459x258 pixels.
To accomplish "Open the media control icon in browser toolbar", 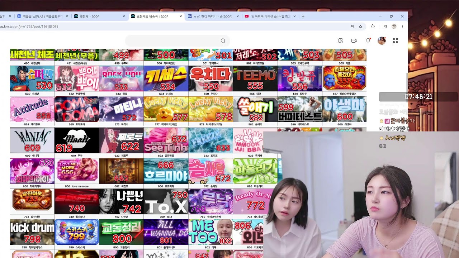I will pos(385,27).
